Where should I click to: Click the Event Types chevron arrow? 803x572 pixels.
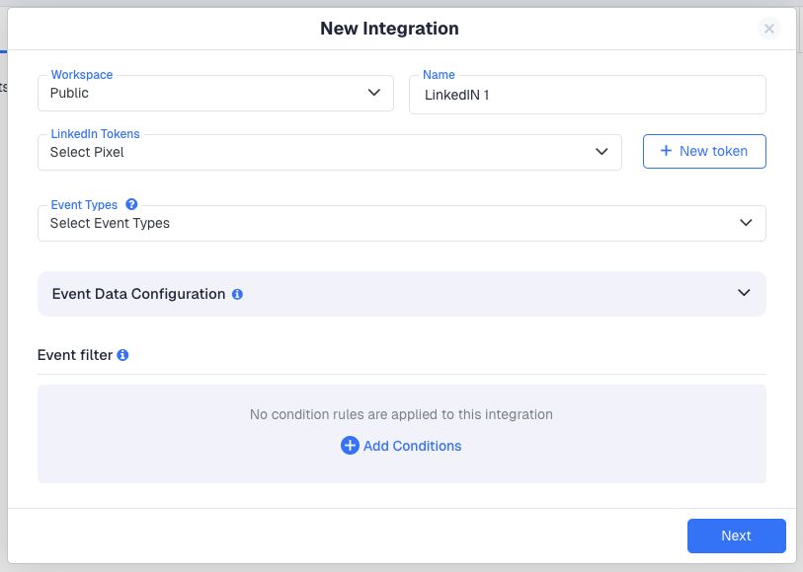point(747,223)
